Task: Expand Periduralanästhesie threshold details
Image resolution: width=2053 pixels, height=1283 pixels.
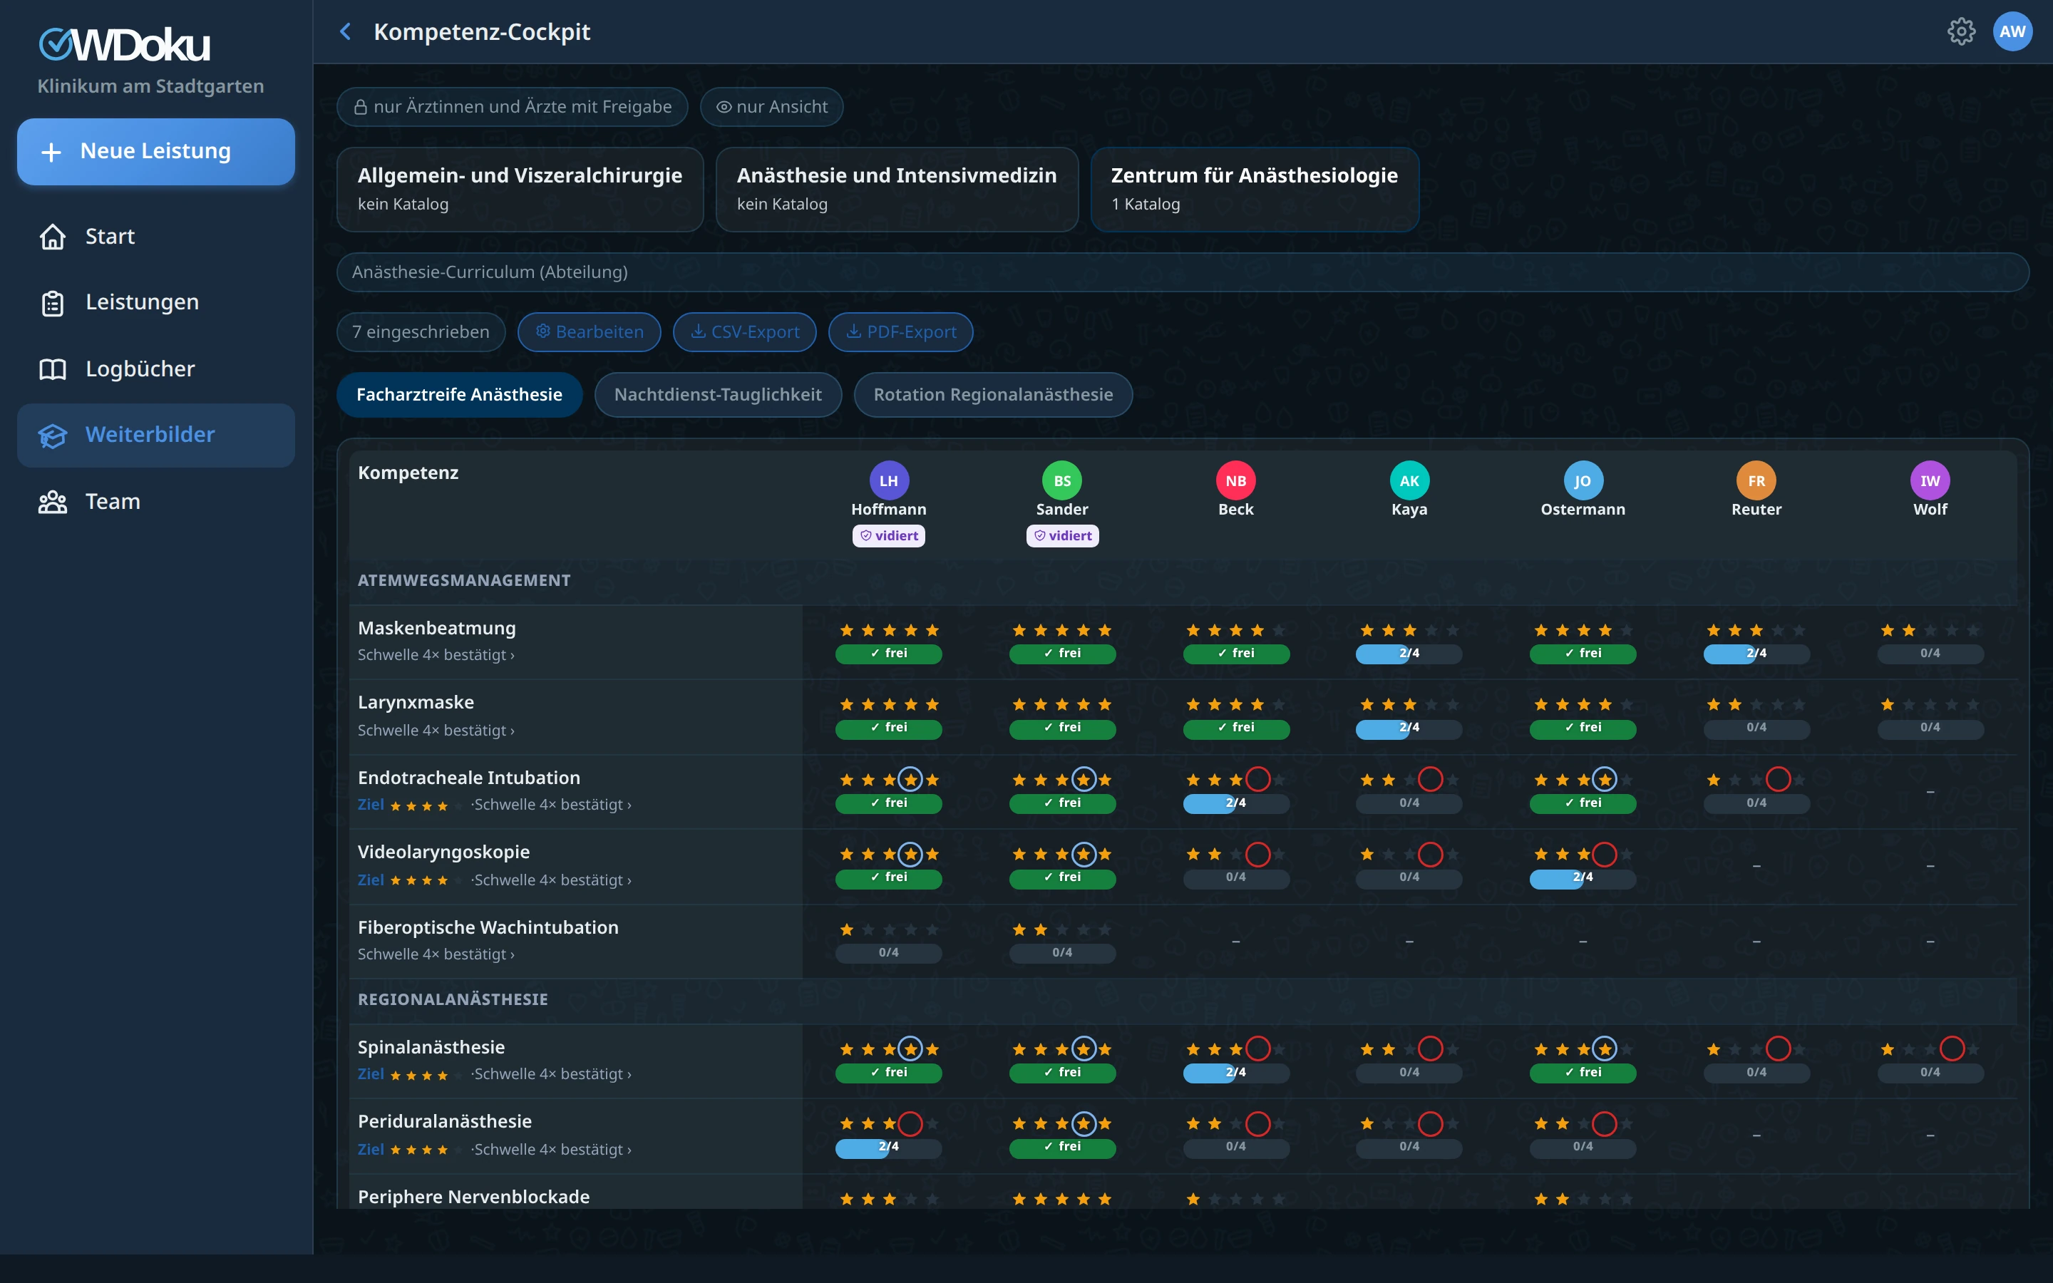Action: [553, 1150]
